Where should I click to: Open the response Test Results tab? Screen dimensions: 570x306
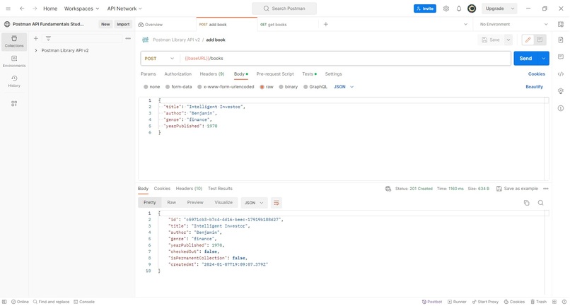coord(220,189)
